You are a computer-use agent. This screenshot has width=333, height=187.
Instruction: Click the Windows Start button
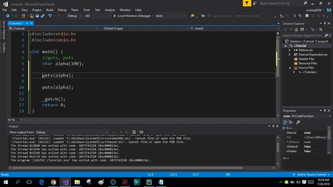click(x=6, y=182)
